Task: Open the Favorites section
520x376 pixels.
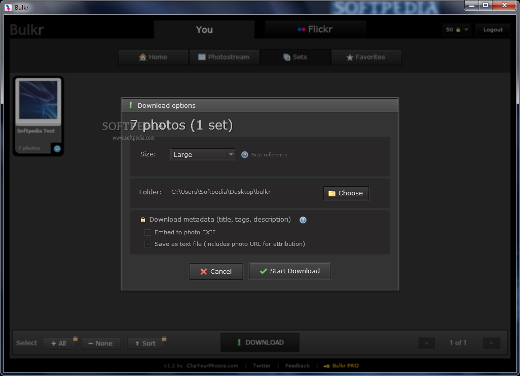Action: click(366, 57)
